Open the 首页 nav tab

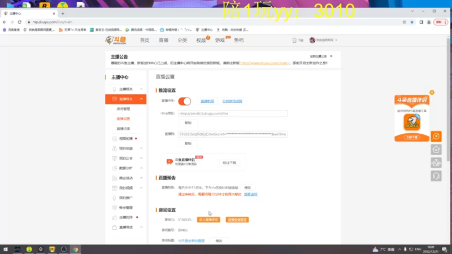pos(145,40)
